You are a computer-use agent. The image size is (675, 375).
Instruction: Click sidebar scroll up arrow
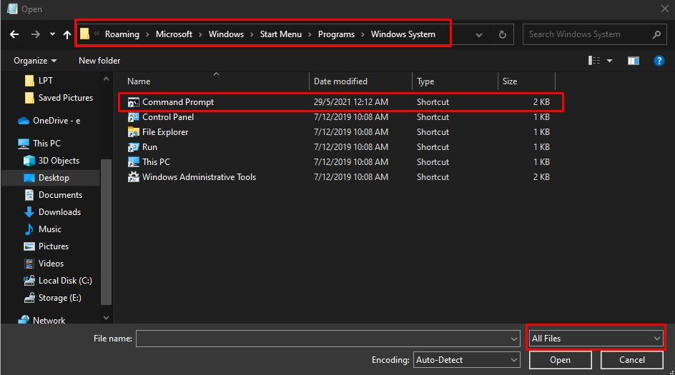[x=106, y=79]
